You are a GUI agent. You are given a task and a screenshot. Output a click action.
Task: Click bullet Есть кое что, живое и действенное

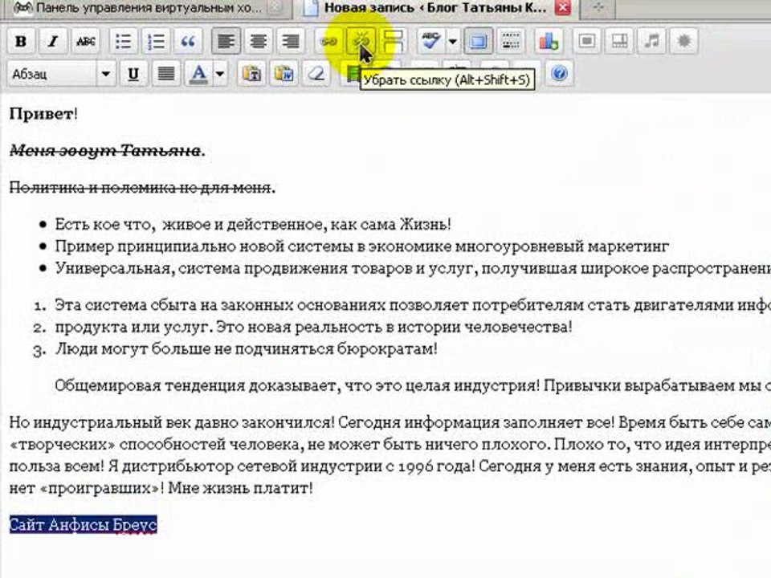(253, 225)
